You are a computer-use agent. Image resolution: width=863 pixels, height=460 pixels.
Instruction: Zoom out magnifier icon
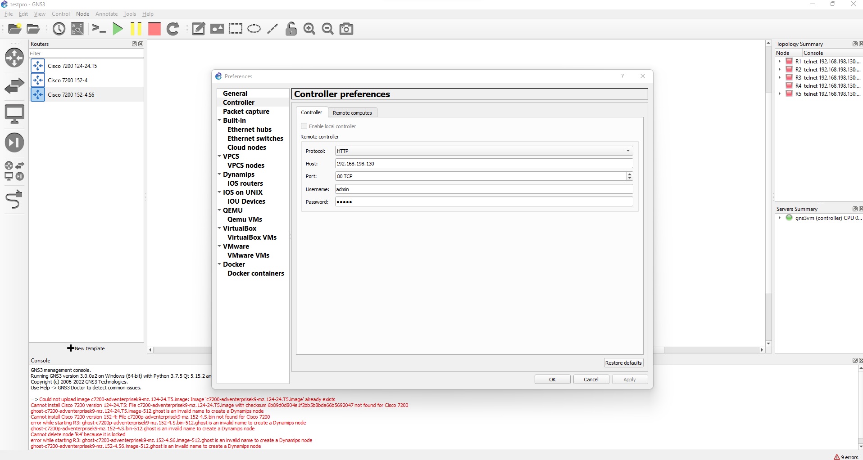pyautogui.click(x=328, y=29)
